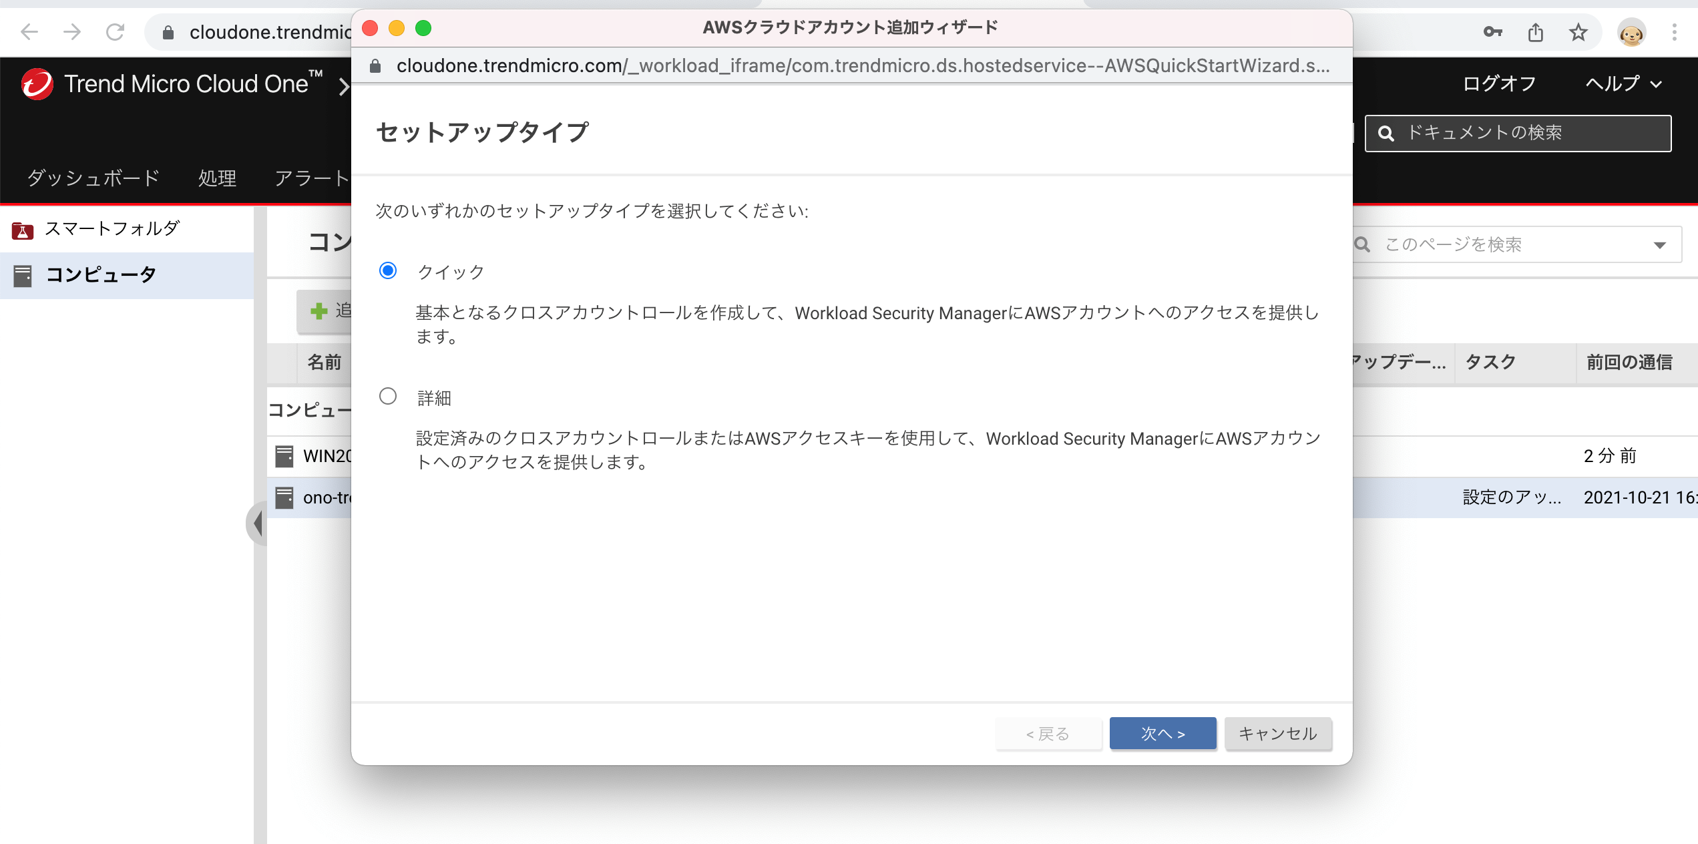Click the 2 分 前 cell
The width and height of the screenshot is (1698, 844).
[1610, 456]
